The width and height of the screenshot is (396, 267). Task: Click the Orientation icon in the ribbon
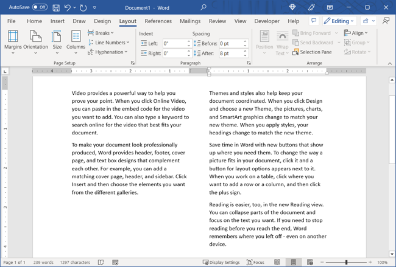click(x=35, y=40)
